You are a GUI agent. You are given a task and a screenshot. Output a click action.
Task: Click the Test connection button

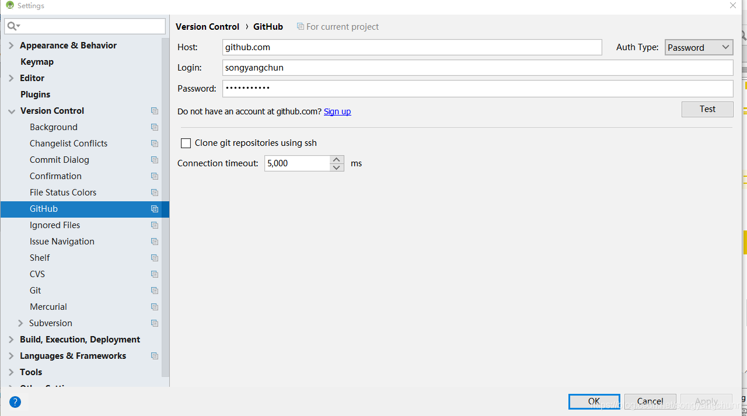tap(707, 109)
